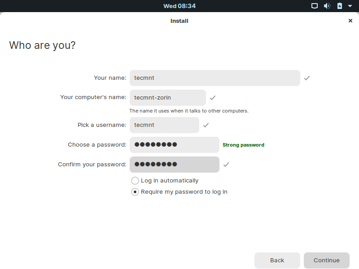Click the checkmark beside the Your name field
Image resolution: width=359 pixels, height=269 pixels.
[x=307, y=78]
